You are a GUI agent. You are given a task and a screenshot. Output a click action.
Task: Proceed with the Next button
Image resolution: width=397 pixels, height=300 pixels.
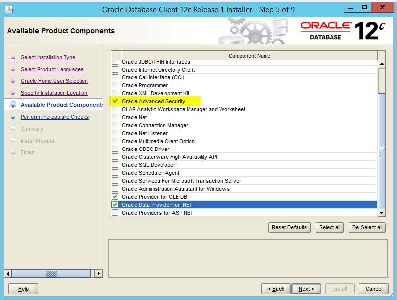click(x=306, y=289)
